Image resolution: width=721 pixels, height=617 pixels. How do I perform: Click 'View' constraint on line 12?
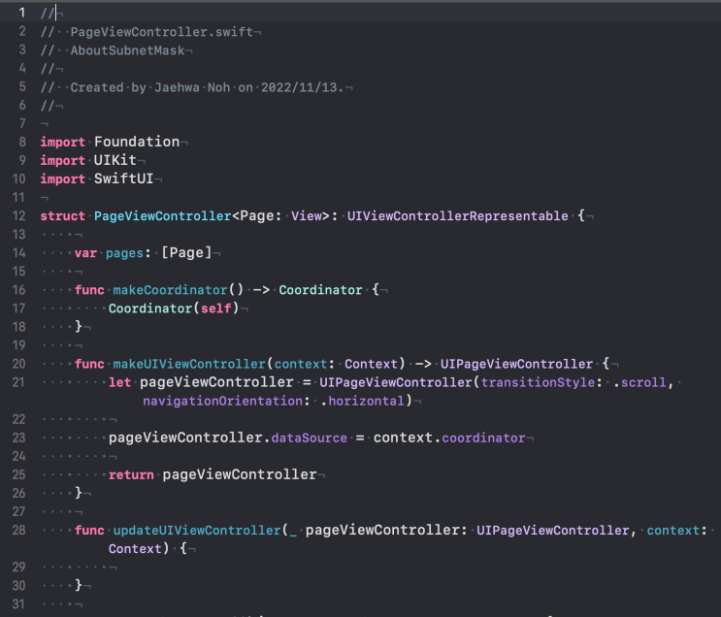(307, 215)
